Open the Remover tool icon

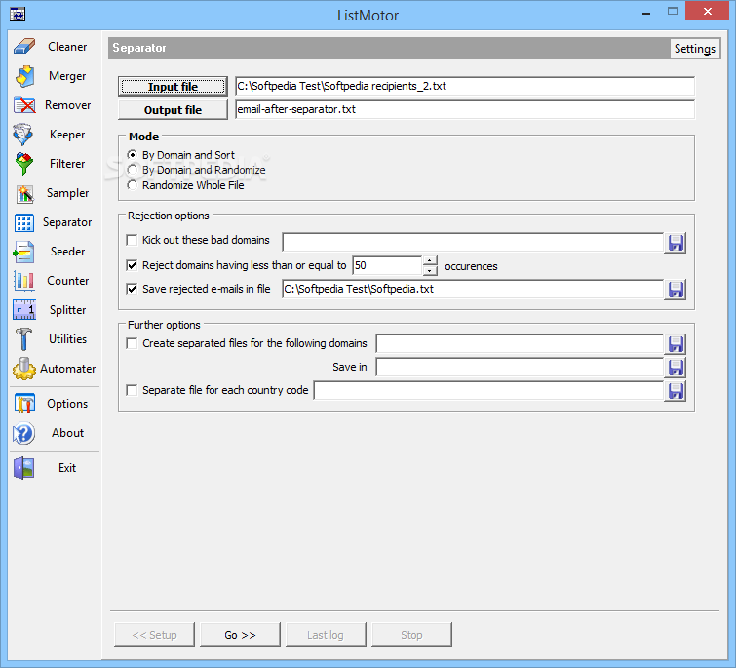pos(24,105)
